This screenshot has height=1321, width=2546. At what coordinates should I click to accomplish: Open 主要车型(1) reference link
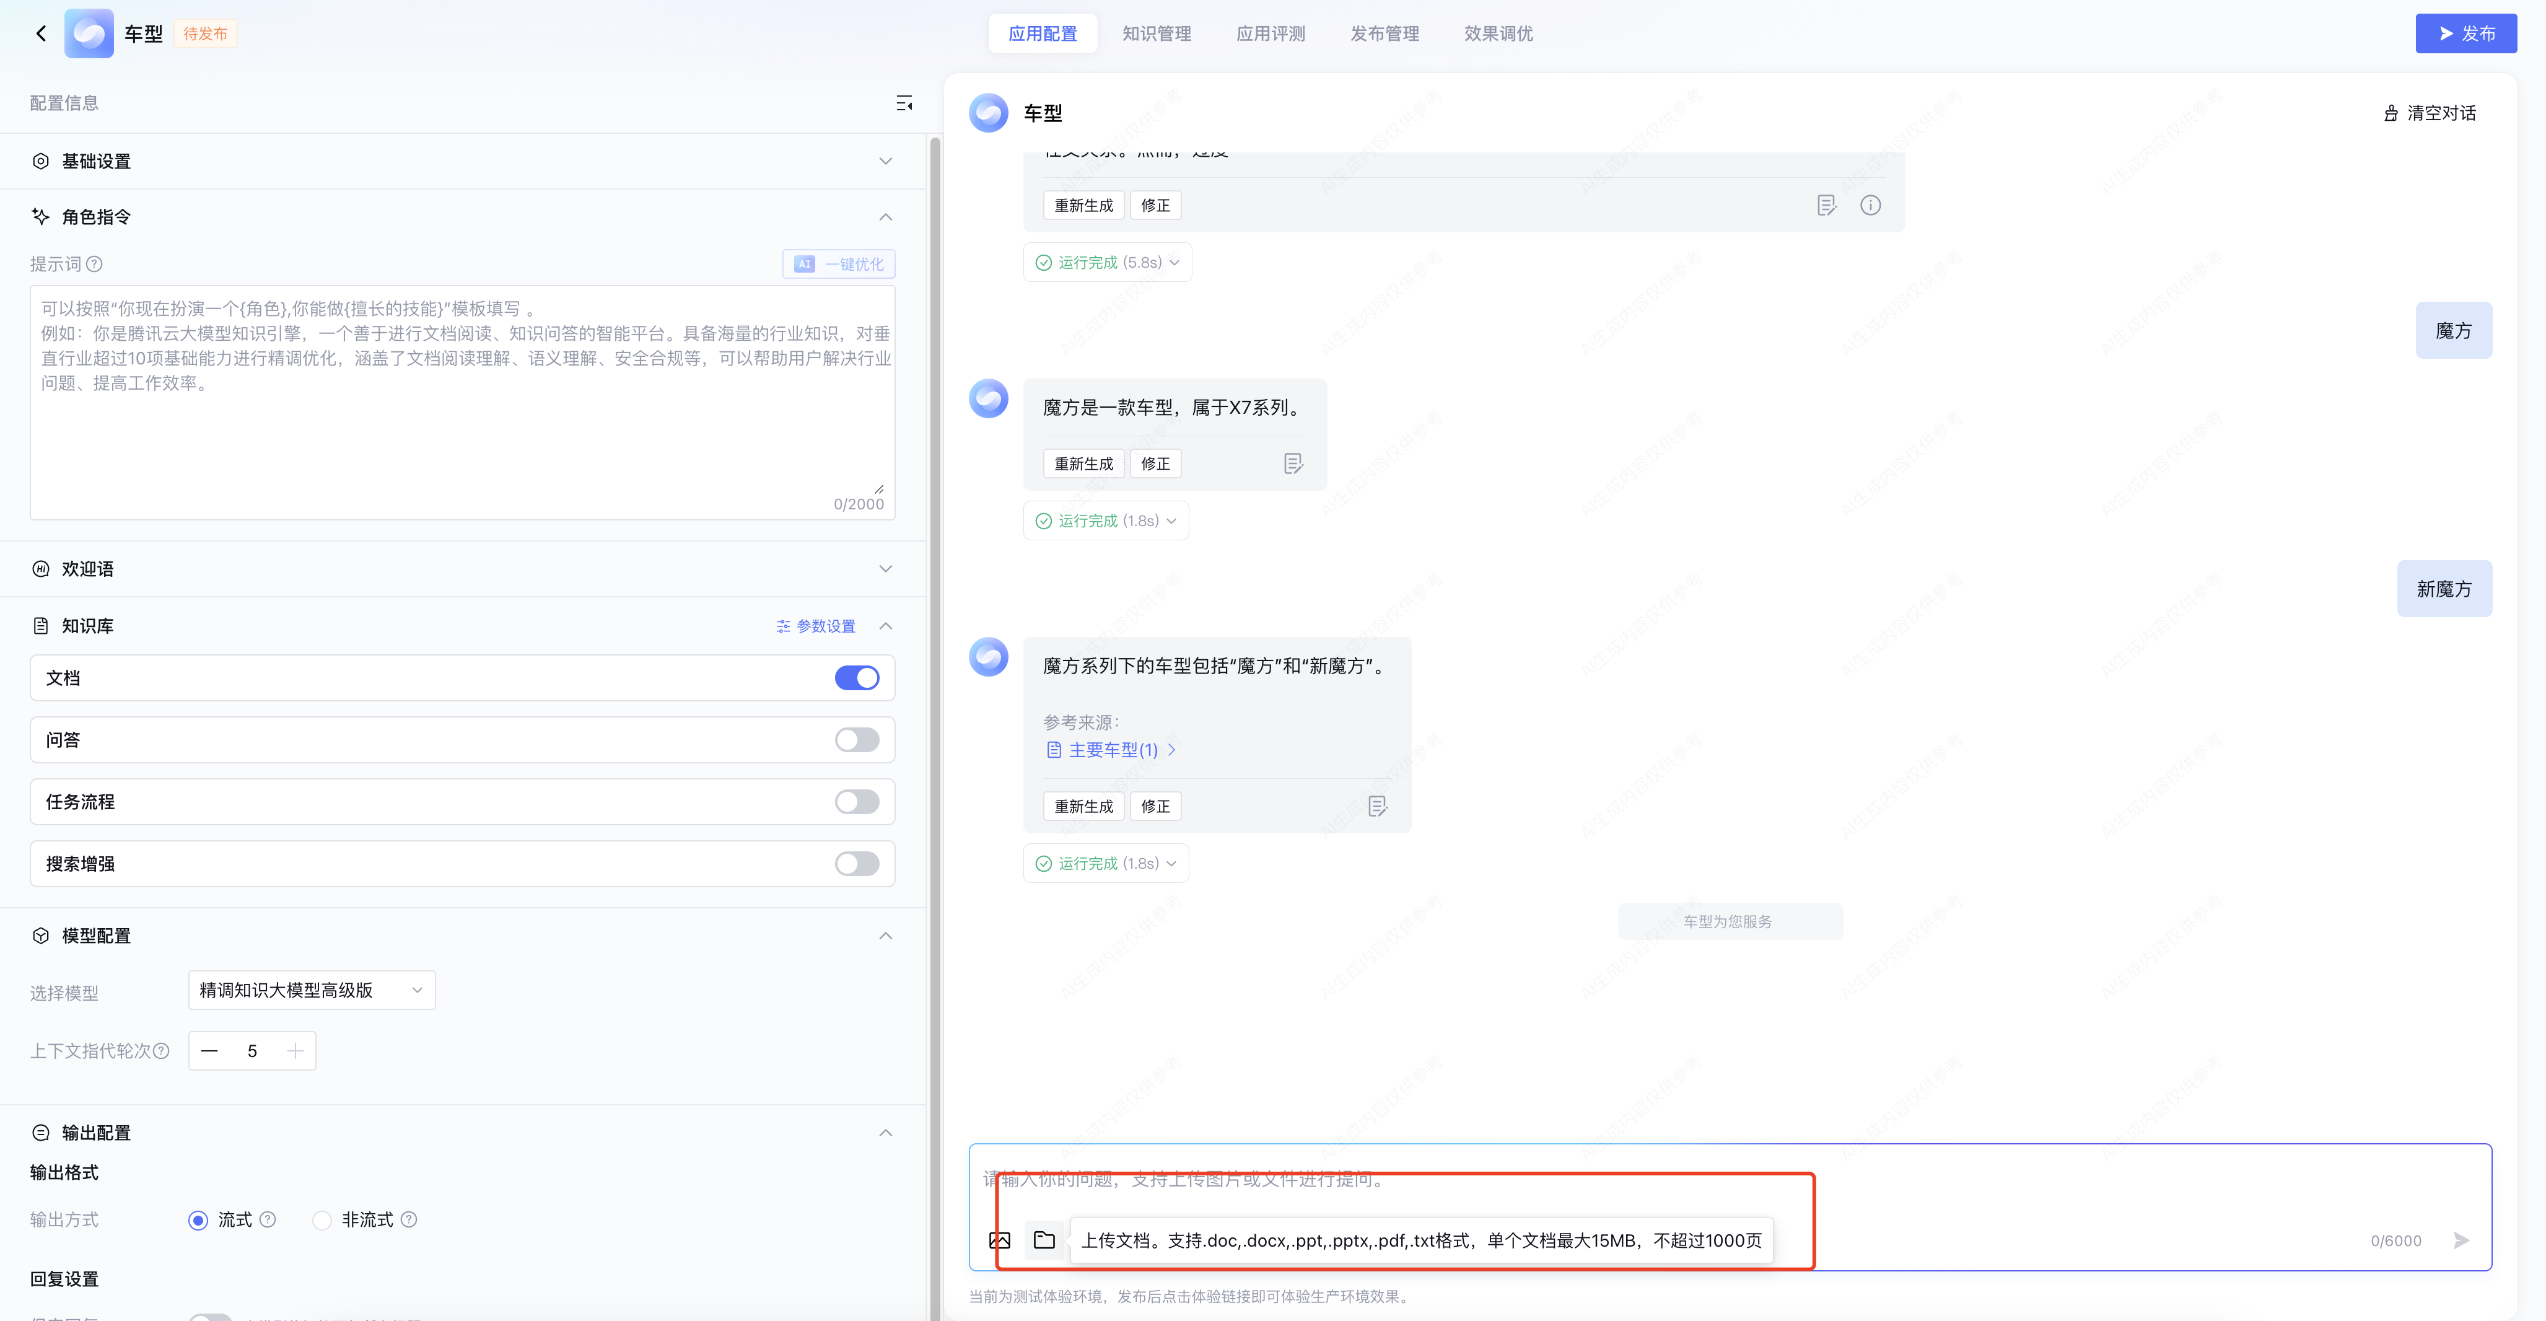click(x=1112, y=750)
